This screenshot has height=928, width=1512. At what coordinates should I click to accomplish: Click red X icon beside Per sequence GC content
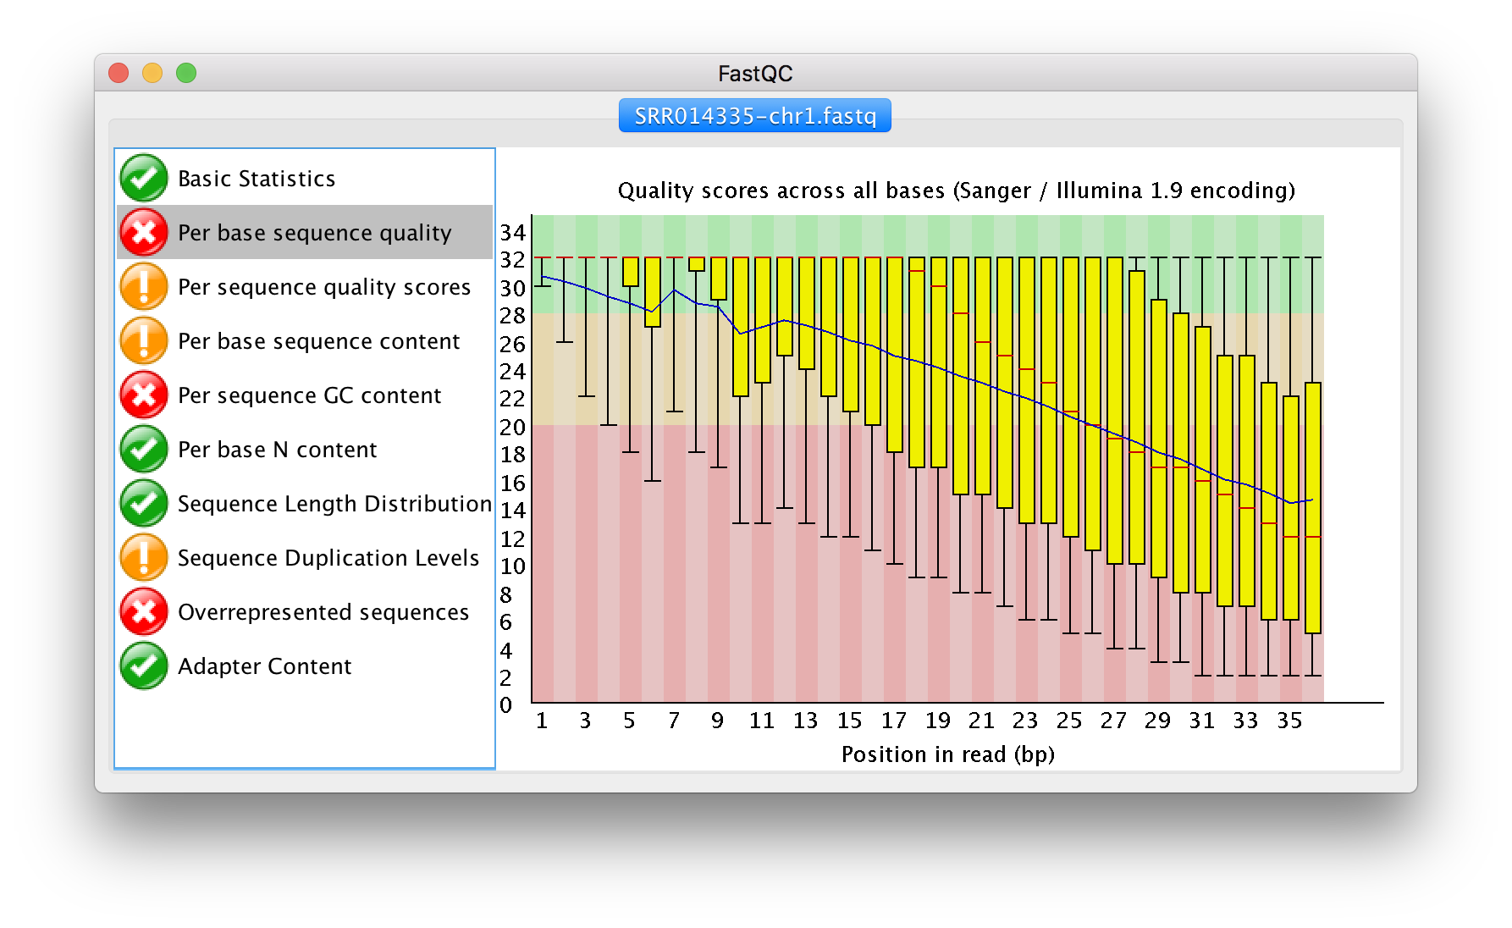click(x=144, y=395)
